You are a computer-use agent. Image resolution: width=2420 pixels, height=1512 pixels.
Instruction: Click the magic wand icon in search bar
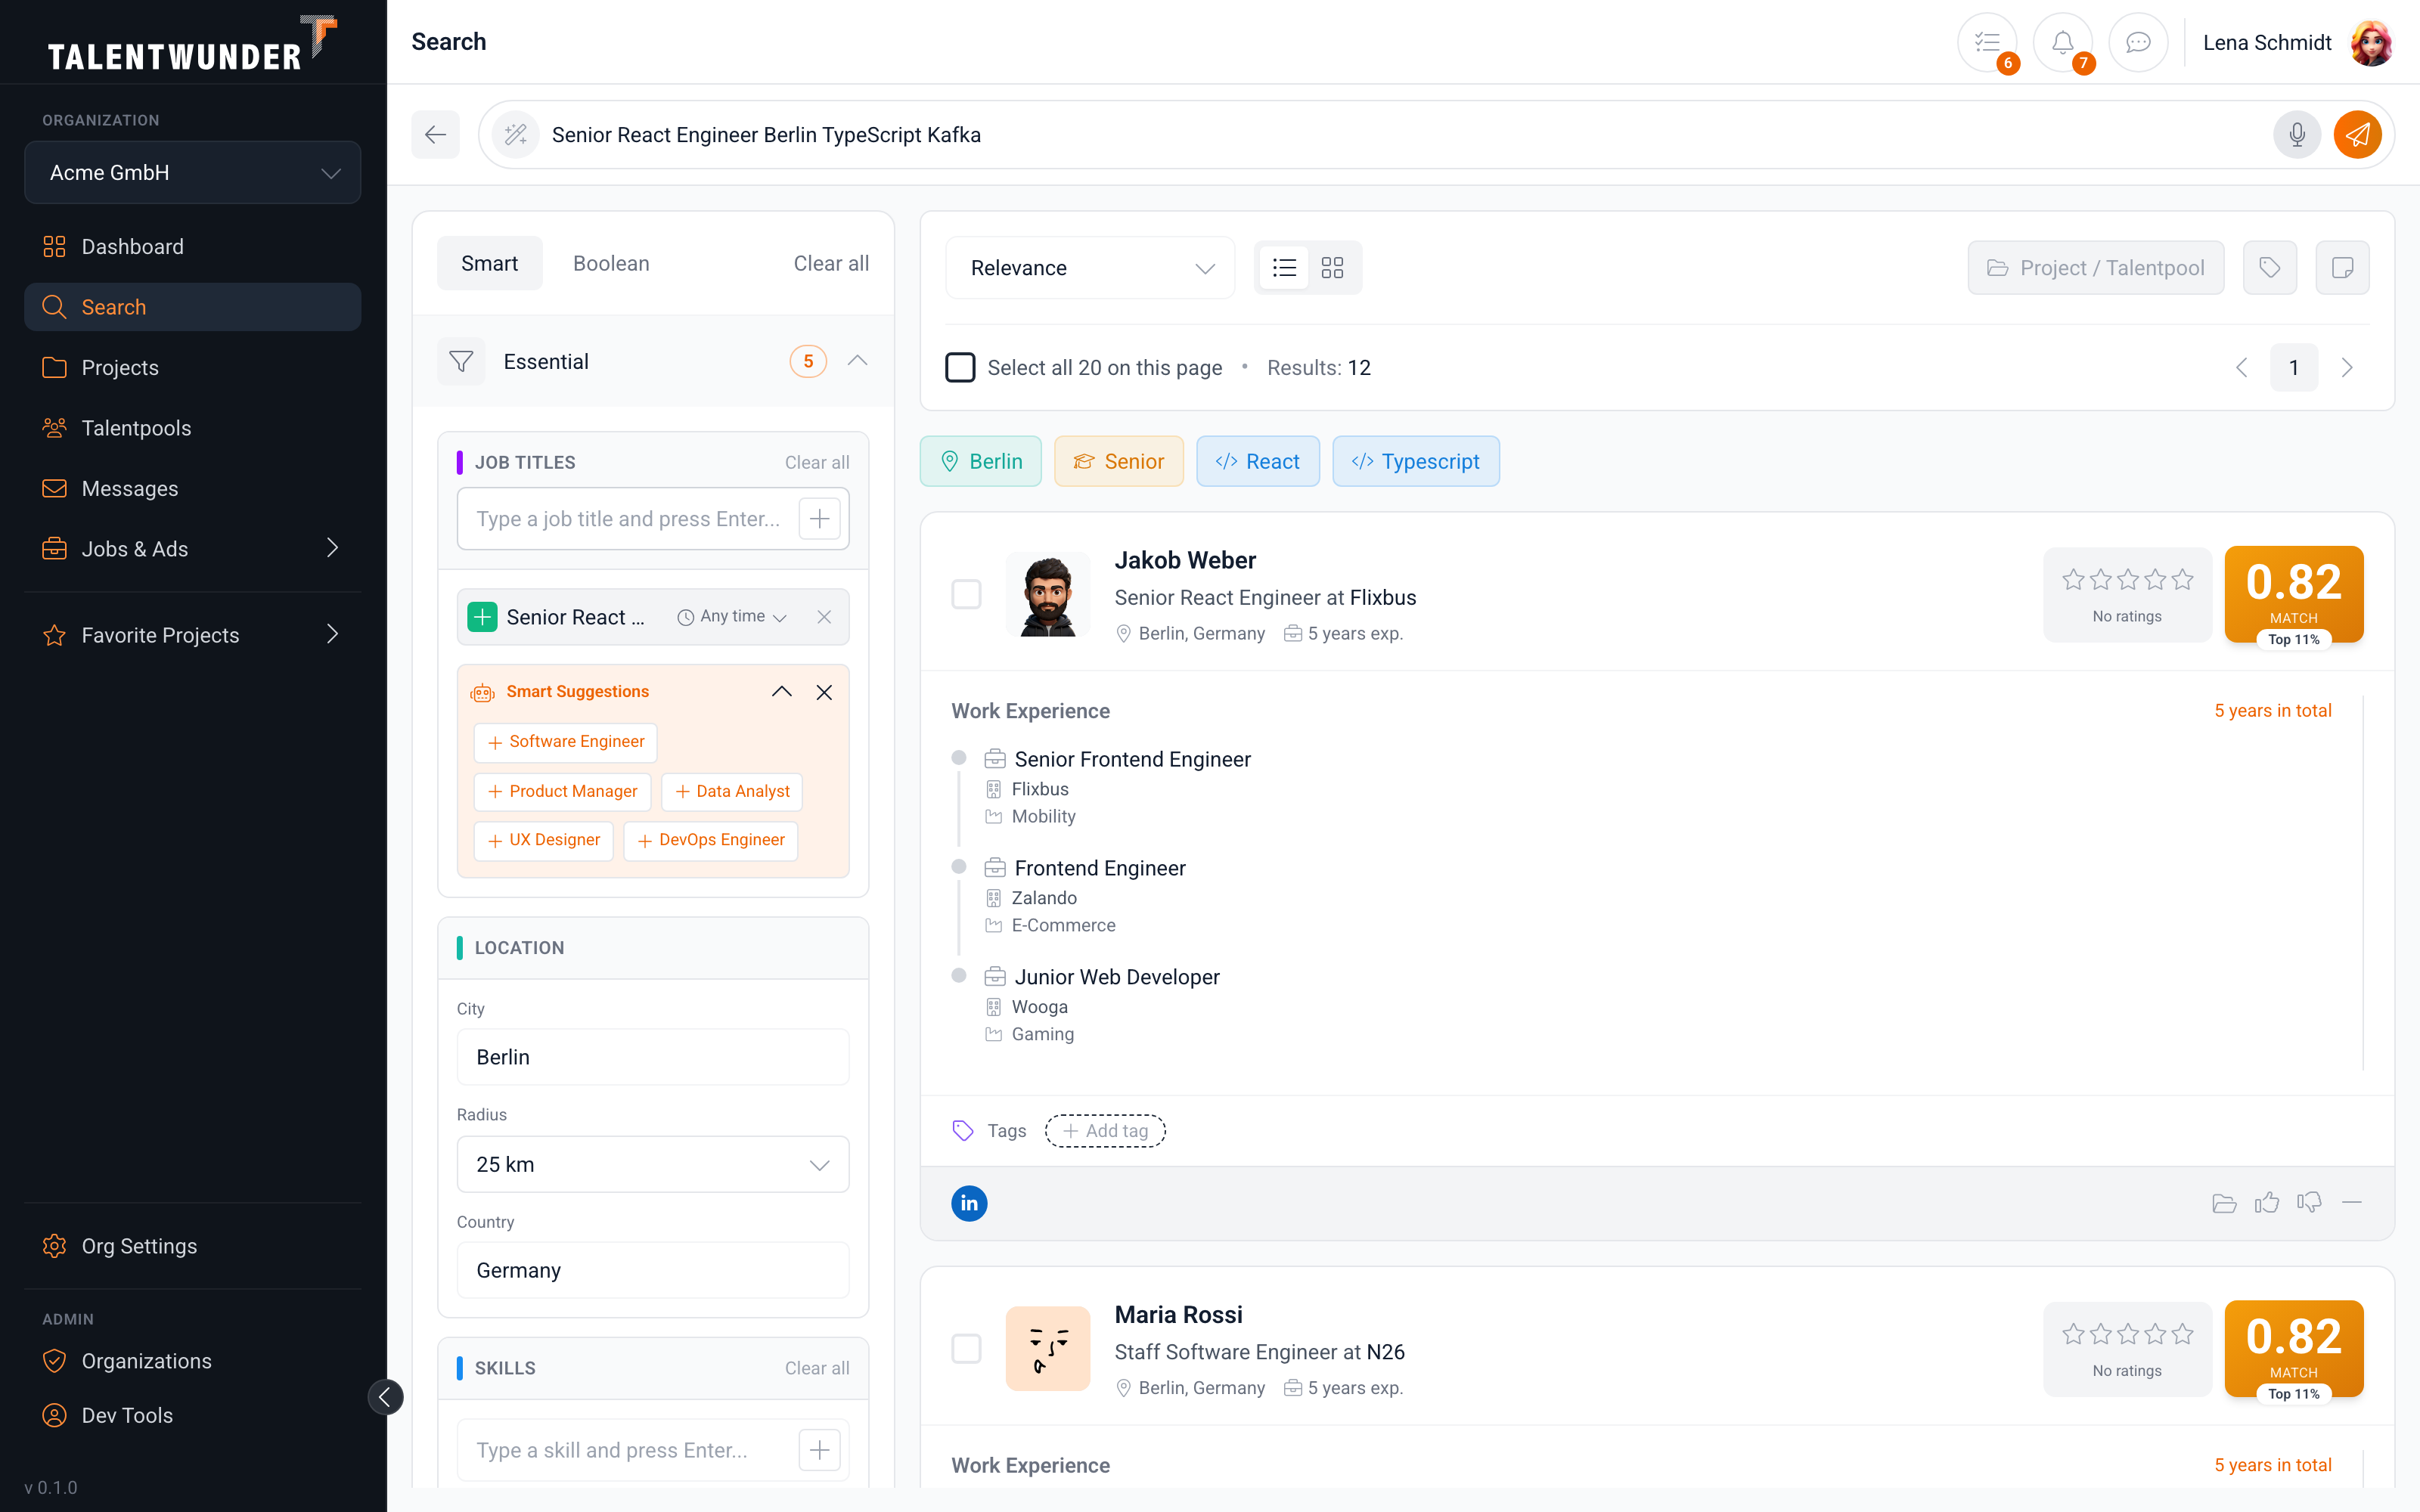pyautogui.click(x=516, y=135)
